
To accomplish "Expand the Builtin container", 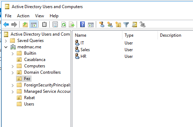I will (x=12, y=54).
